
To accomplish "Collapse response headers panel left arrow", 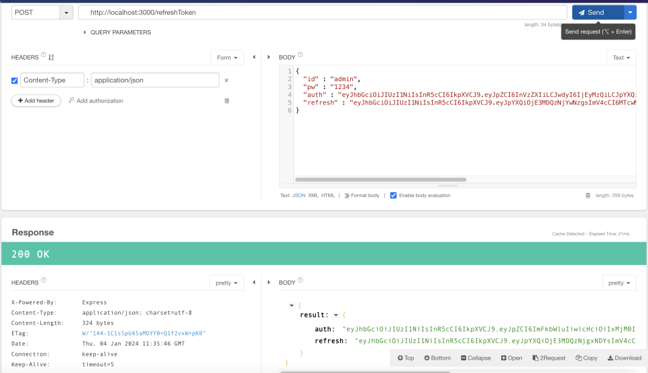I will coord(254,283).
